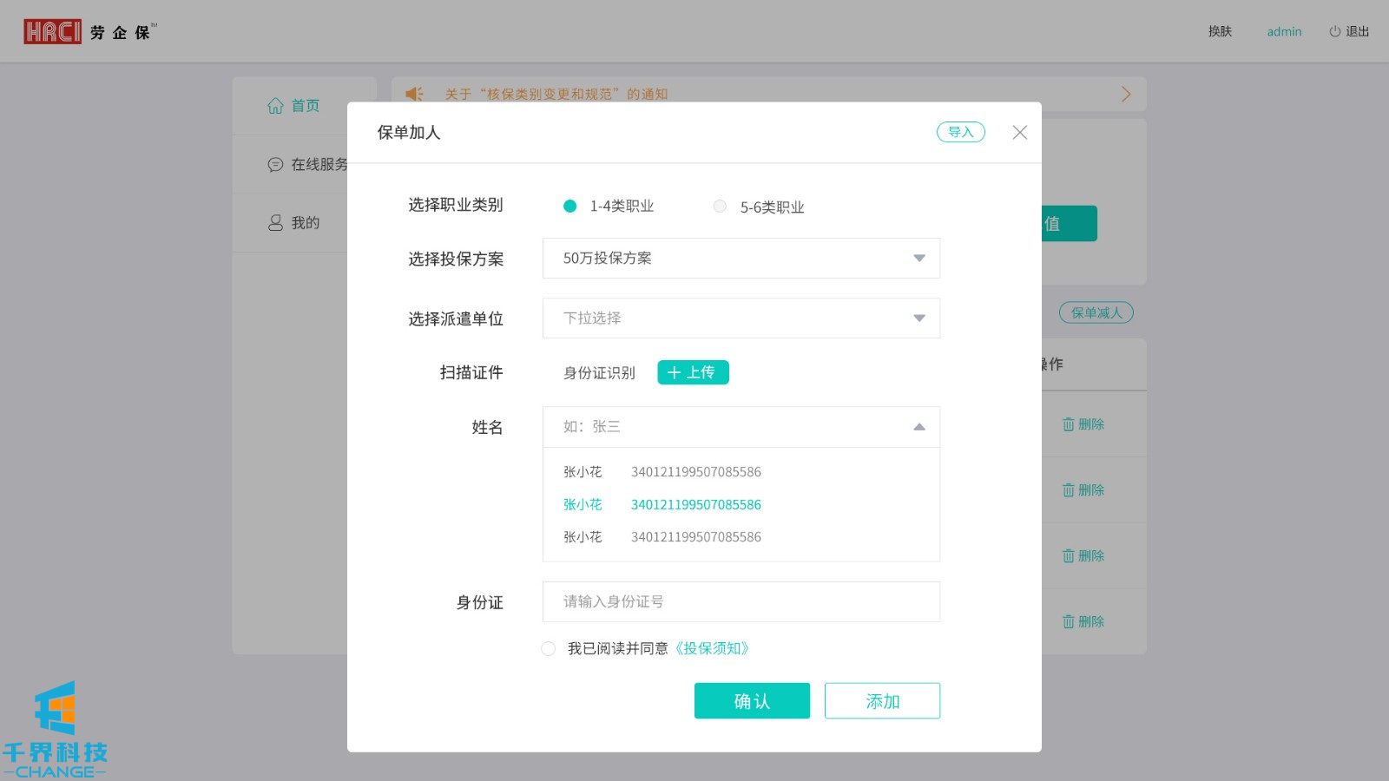Screen dimensions: 1389x781
Task: Select the 1-4类职业 radio button
Action: click(570, 207)
